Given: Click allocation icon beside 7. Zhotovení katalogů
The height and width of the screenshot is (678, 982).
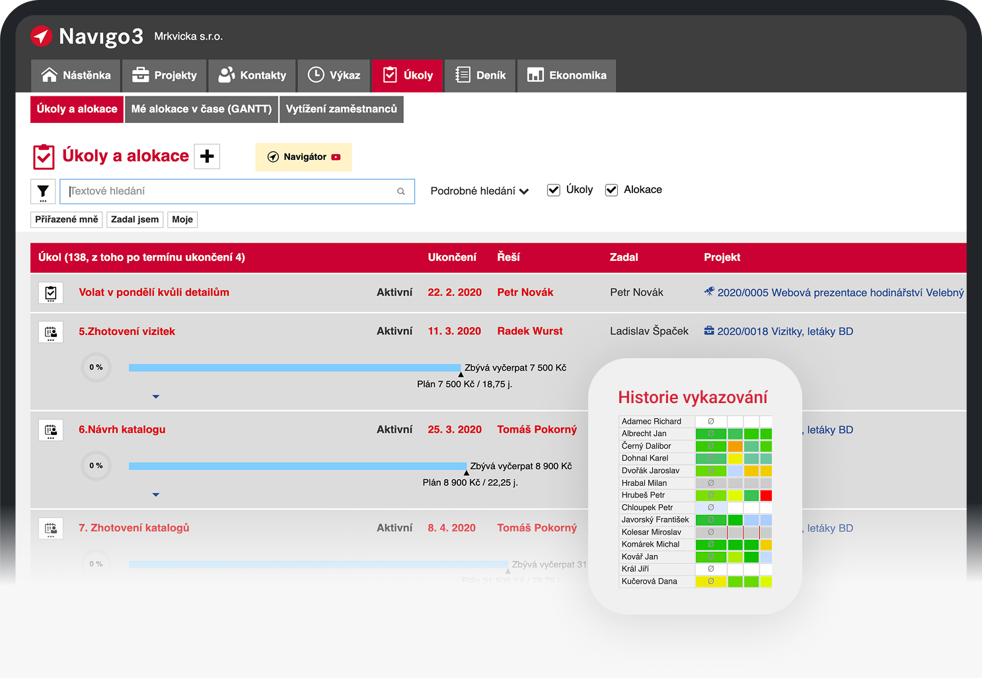Looking at the screenshot, I should (51, 529).
